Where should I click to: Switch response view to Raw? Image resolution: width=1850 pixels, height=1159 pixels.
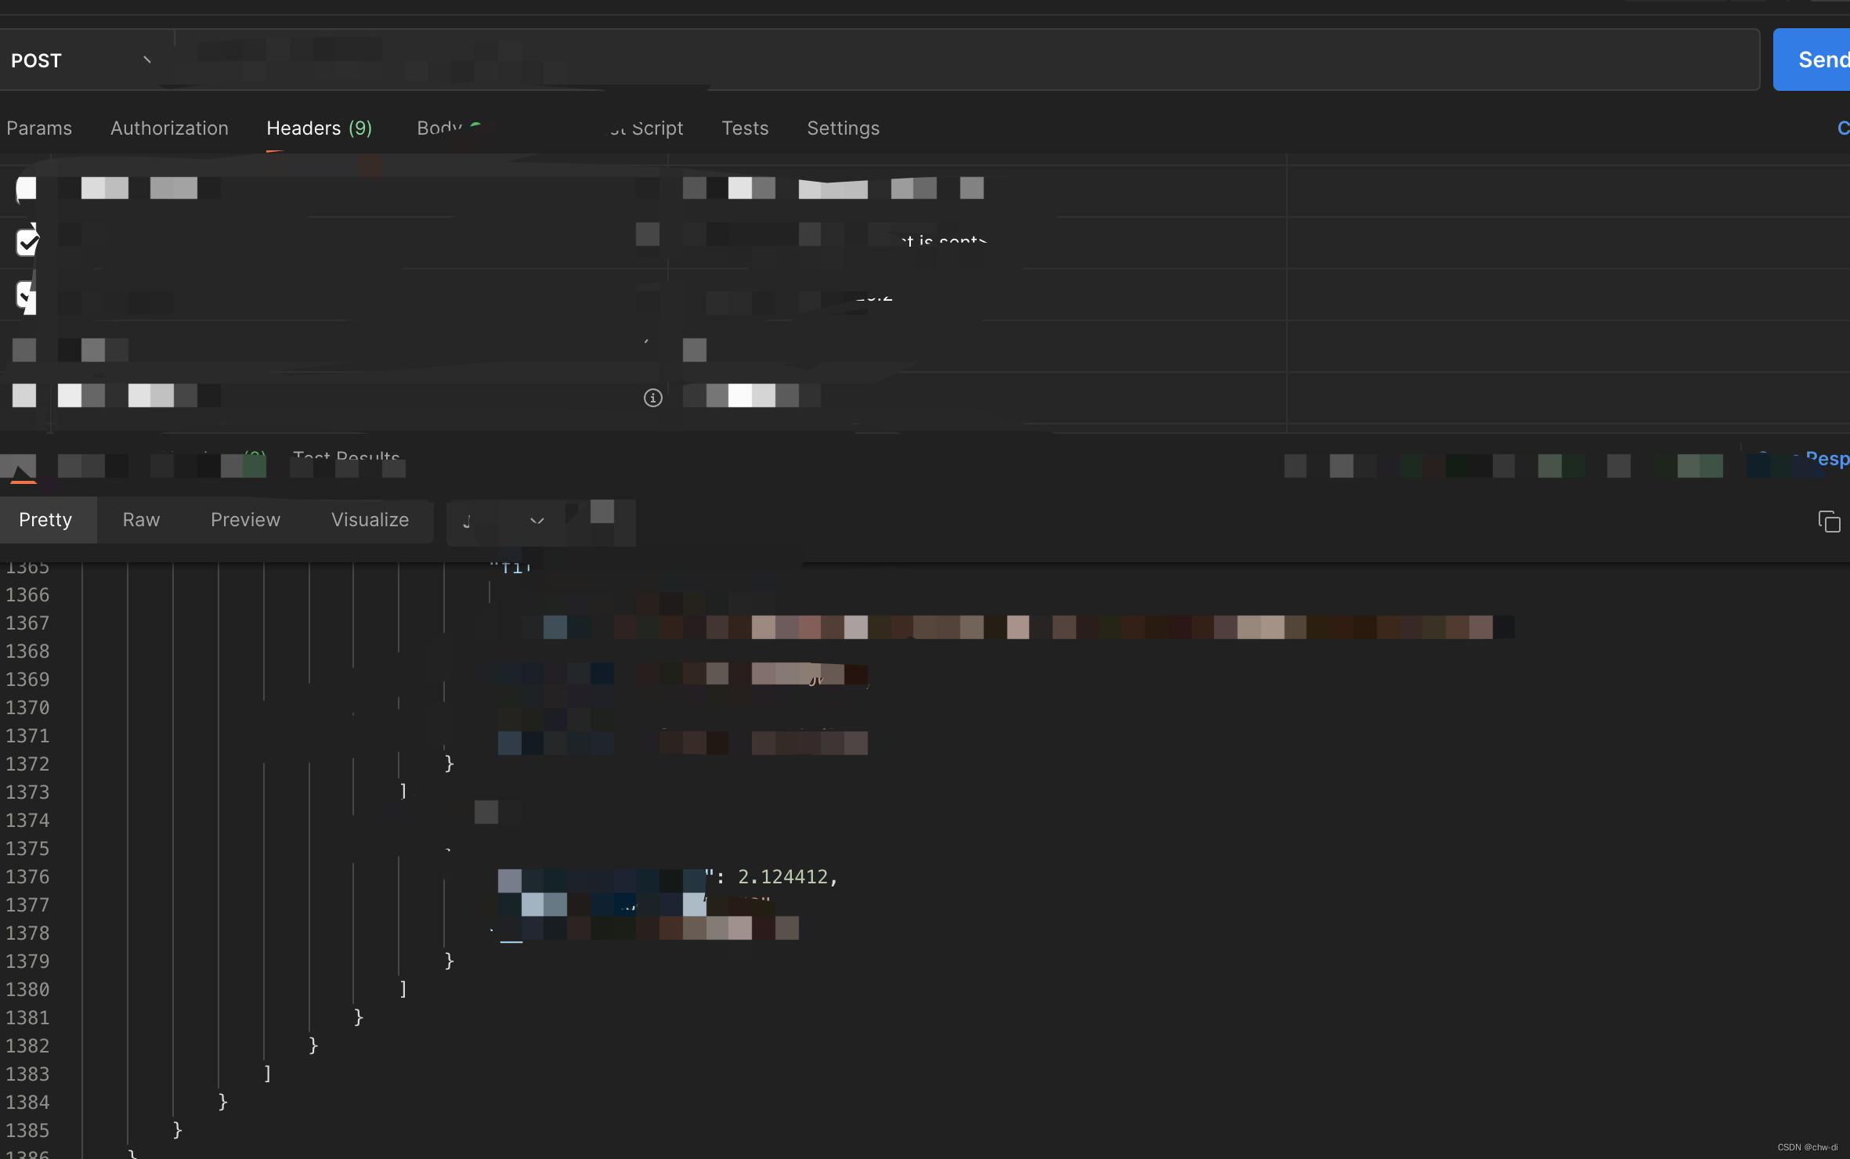pos(141,520)
